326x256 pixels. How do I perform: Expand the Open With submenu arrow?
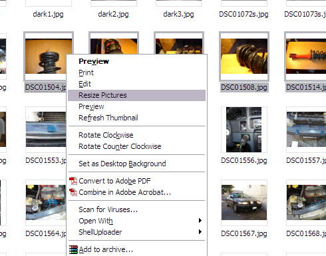point(200,221)
